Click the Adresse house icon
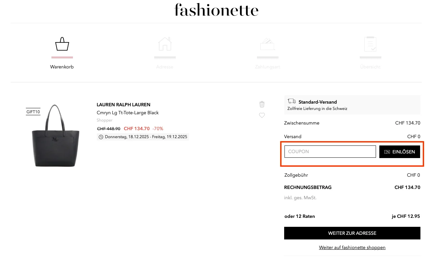This screenshot has width=439, height=266. pos(165,44)
